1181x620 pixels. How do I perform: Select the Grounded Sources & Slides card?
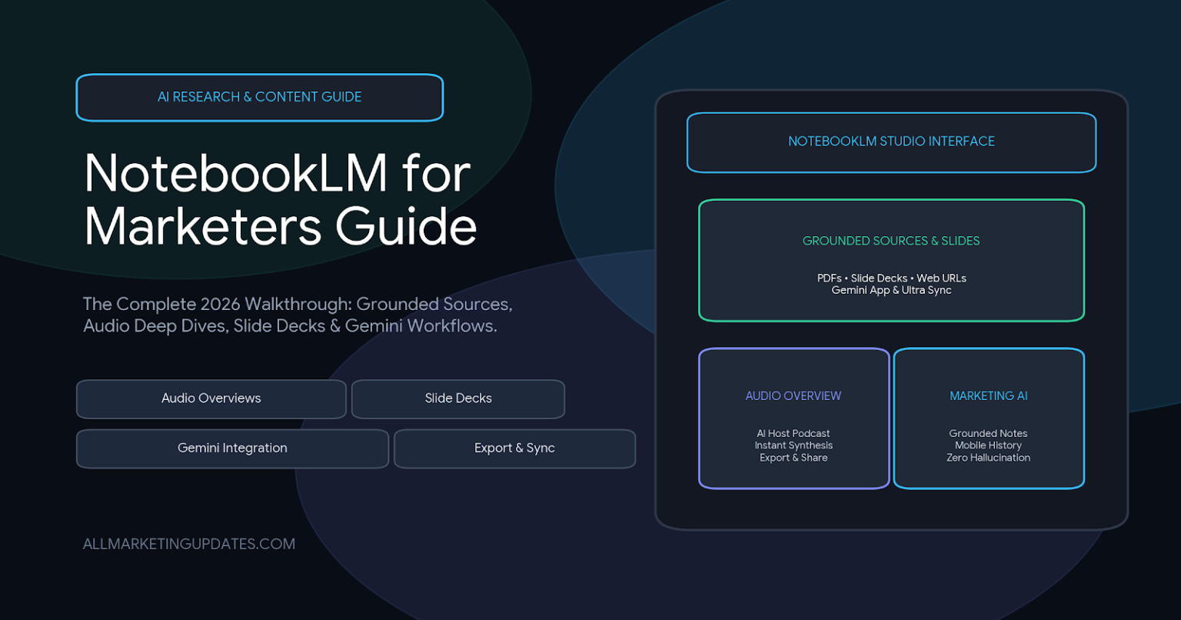pyautogui.click(x=891, y=260)
